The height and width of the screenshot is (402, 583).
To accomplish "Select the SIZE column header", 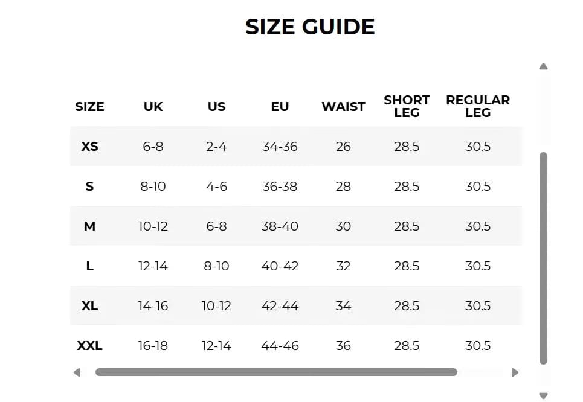I will click(x=89, y=107).
